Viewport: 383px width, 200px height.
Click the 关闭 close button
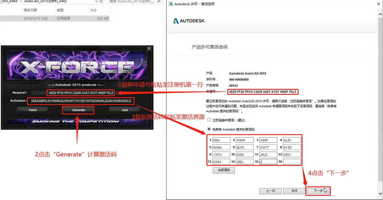(x=294, y=191)
